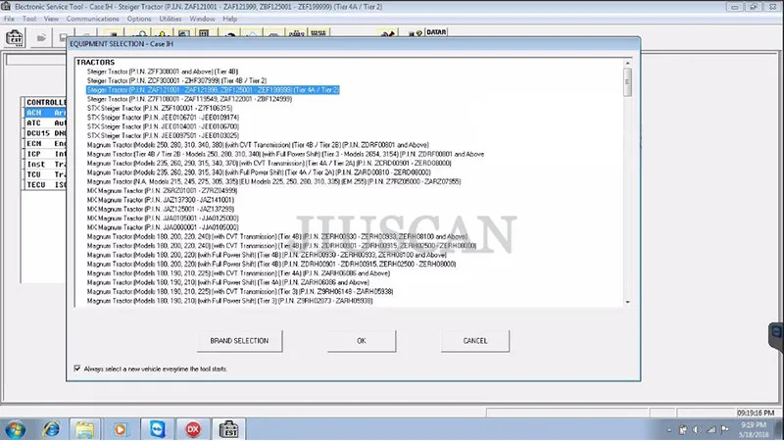
Task: Click the equipment list scrollbar thumb
Action: (627, 82)
